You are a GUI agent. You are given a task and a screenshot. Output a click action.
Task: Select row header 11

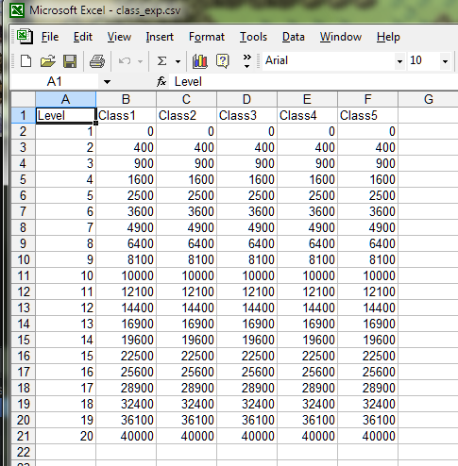24,275
